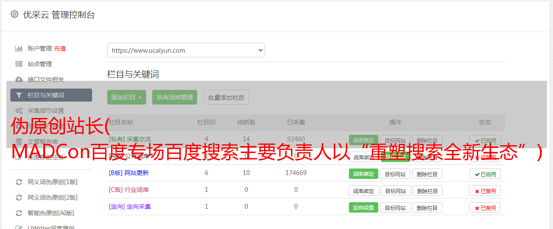Click 词库绑定 in the 行业词库 row
This screenshot has height=229, width=553.
pos(364,191)
